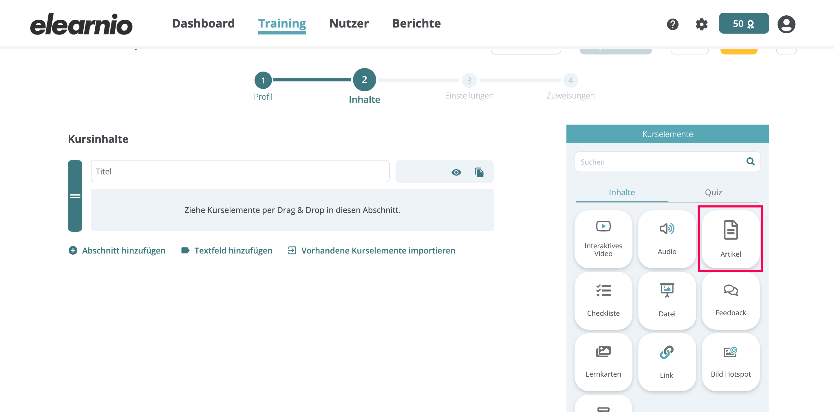834x412 pixels.
Task: Duplicate section with copy icon
Action: [479, 172]
